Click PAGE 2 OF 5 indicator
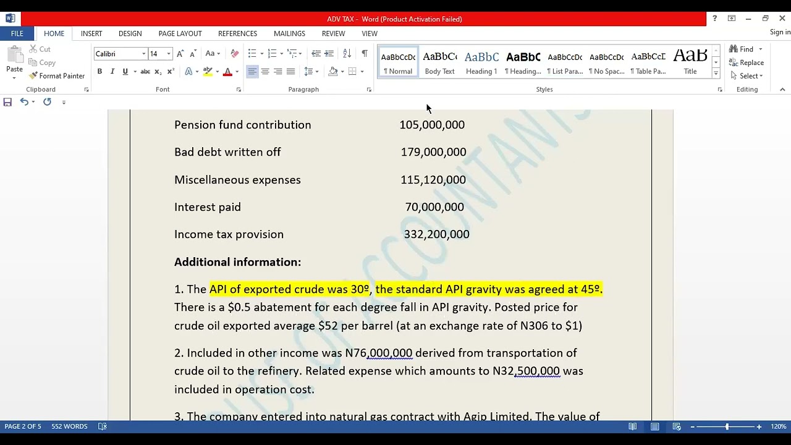Screen dimensions: 791x445 [23, 426]
